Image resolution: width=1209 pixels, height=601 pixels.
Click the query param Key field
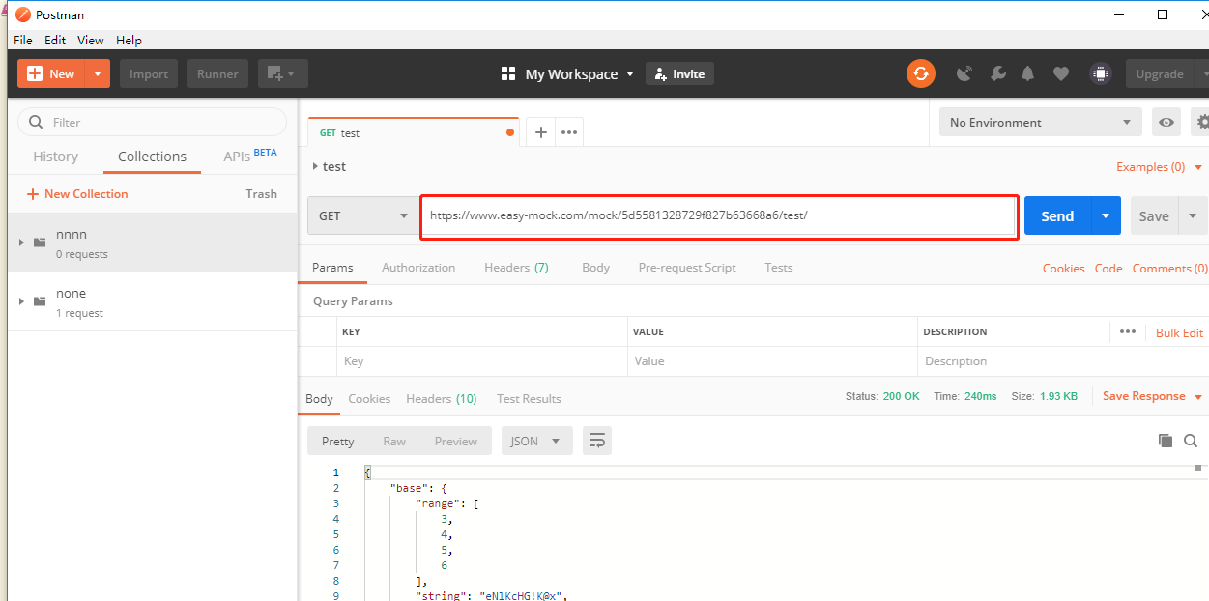click(x=482, y=361)
